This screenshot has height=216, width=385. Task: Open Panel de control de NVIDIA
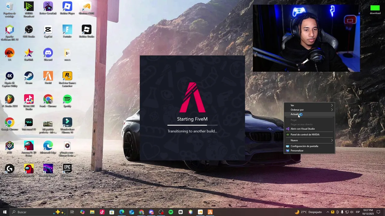[310, 134]
